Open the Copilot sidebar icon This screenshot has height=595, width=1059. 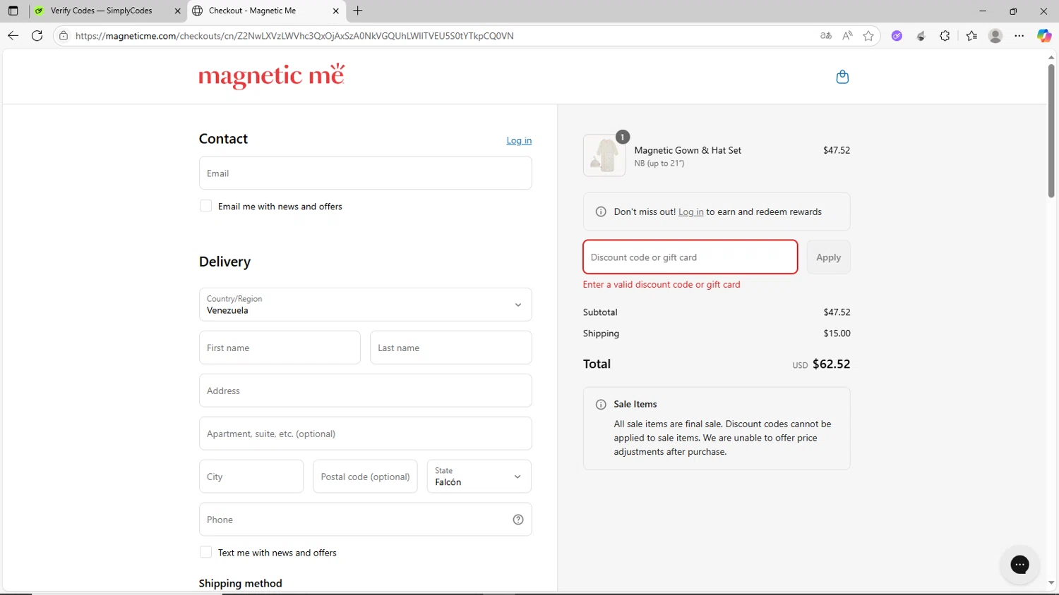click(1044, 35)
